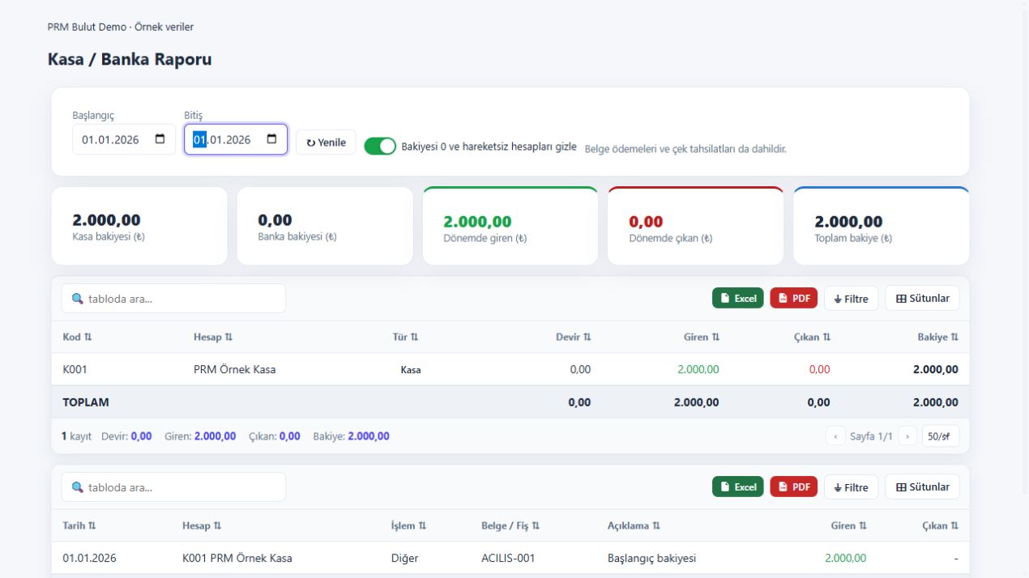Click the Kasa / Banka Raporu page heading
The width and height of the screenshot is (1029, 578).
pos(130,59)
